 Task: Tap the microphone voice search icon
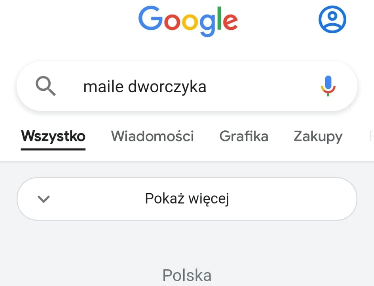click(x=328, y=86)
